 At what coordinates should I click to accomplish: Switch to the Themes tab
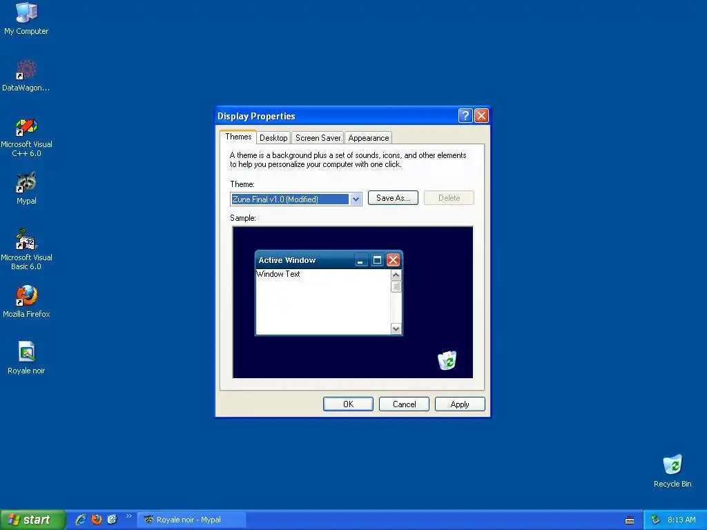(x=238, y=137)
